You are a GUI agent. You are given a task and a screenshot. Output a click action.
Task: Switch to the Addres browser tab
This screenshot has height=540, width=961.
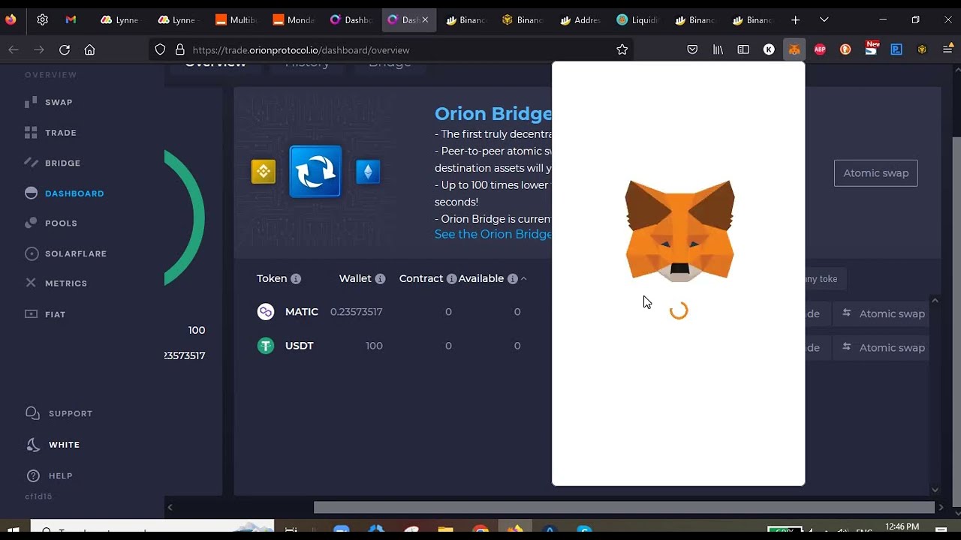click(x=580, y=19)
